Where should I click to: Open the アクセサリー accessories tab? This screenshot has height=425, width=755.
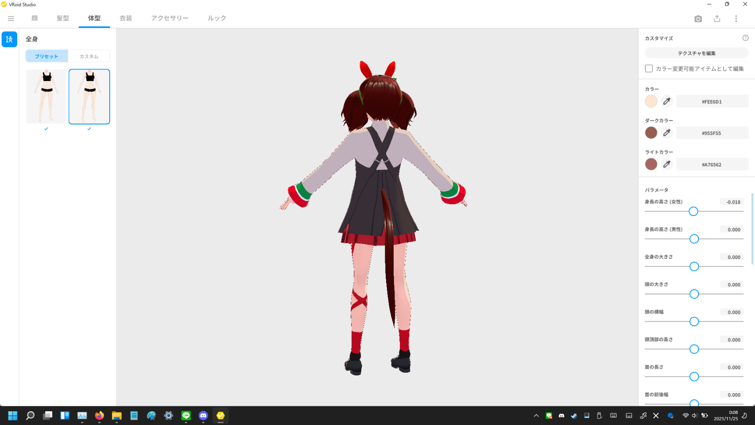(170, 18)
